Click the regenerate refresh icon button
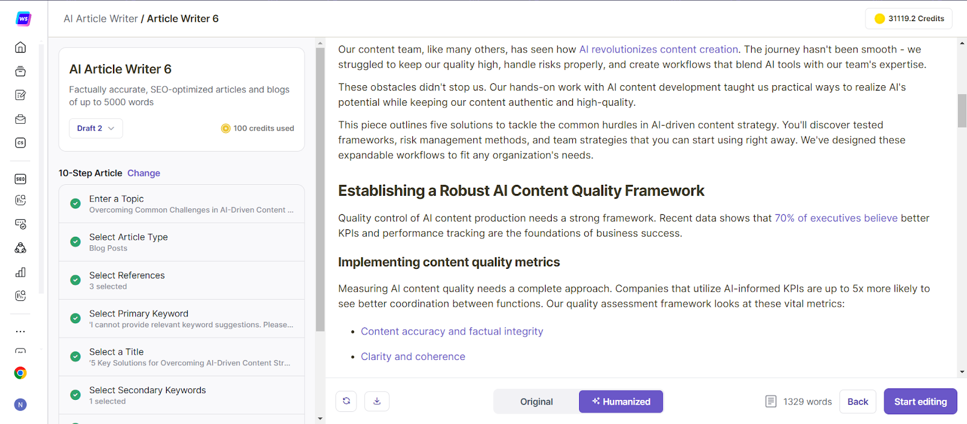 (346, 401)
